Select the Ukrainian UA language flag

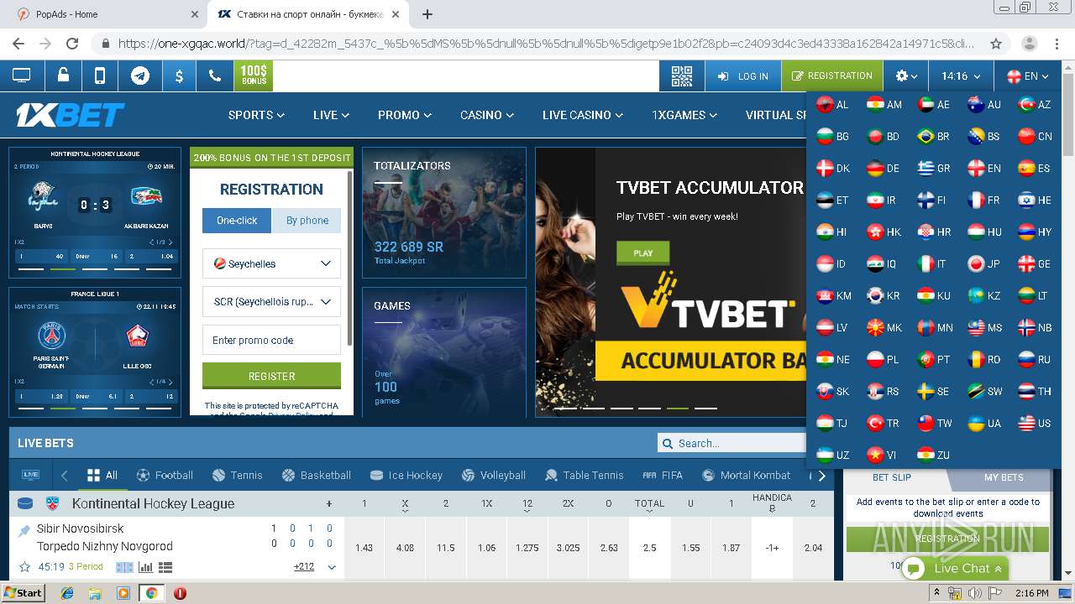[983, 423]
